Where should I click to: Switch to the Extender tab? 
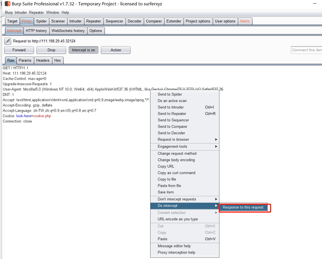click(x=174, y=21)
